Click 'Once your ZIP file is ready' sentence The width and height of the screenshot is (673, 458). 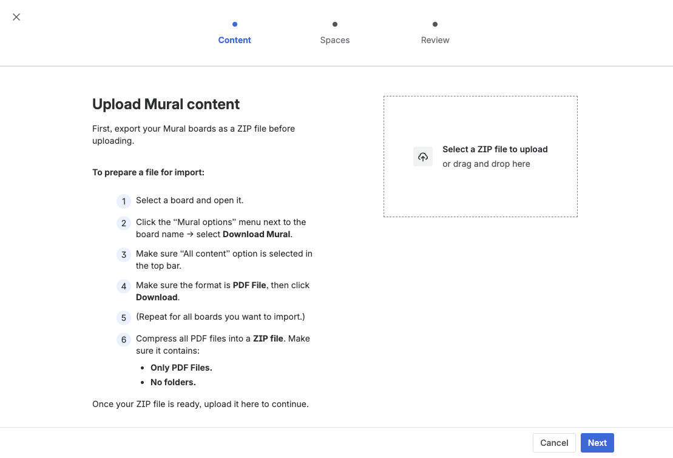(x=200, y=405)
